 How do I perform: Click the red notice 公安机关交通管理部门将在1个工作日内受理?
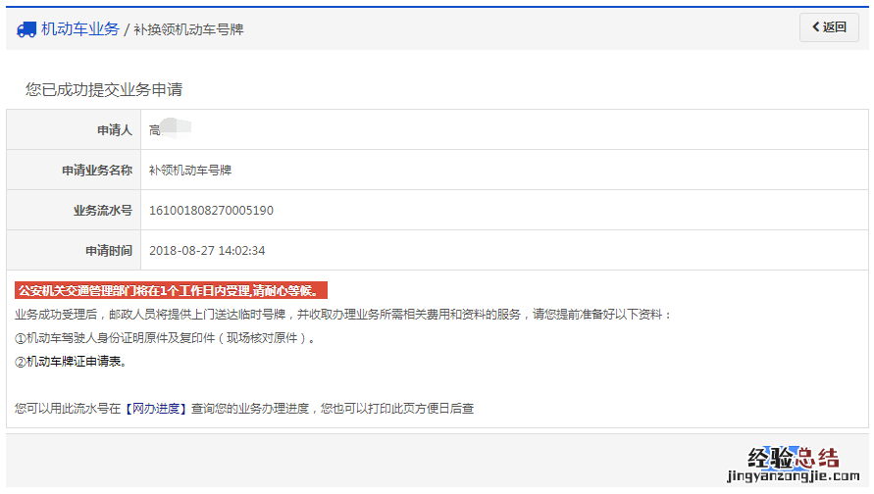click(171, 290)
